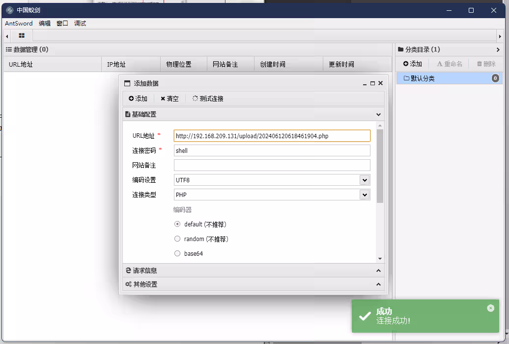Open the grid view tab icon in toolbar

[21, 36]
